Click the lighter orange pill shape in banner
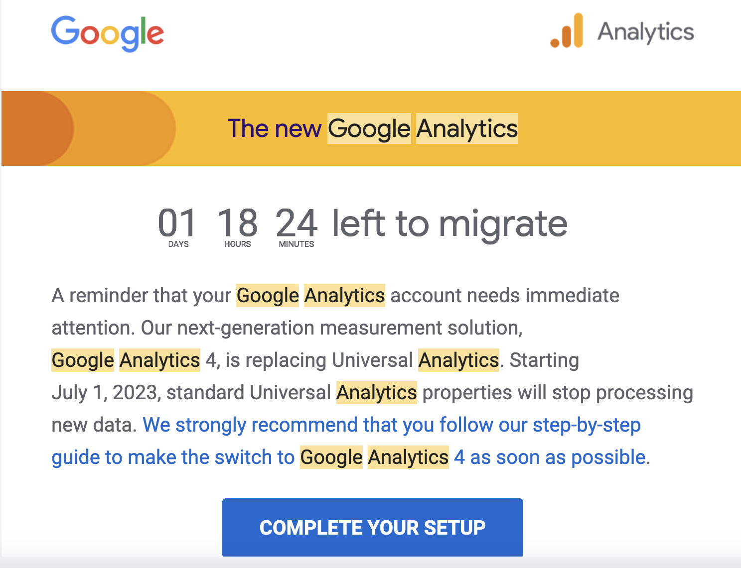Viewport: 741px width, 568px height. pos(125,128)
